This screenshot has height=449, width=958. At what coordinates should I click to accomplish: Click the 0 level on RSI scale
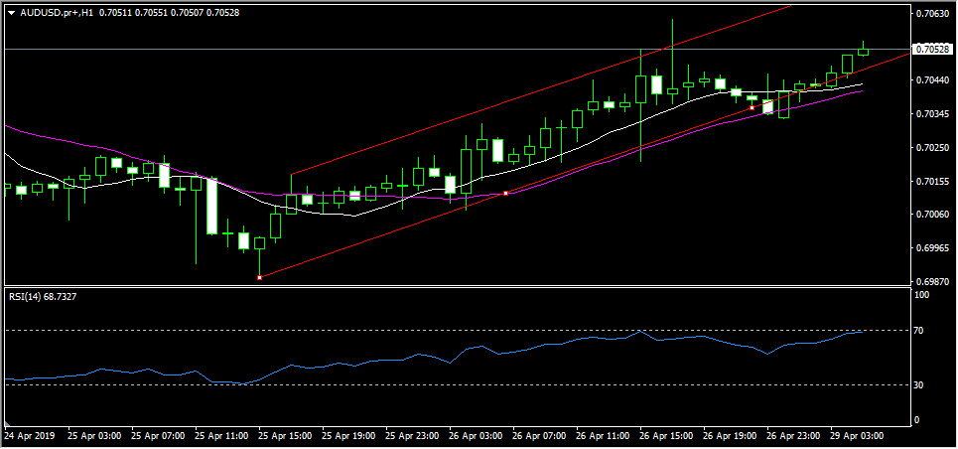917,420
